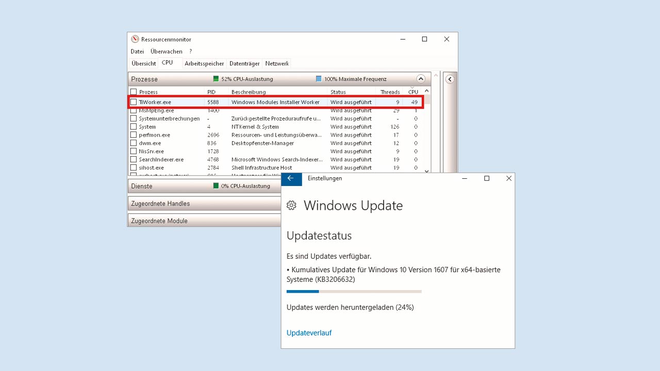Select the 'Microsoft Windows Search-Indexer' description

pos(277,160)
